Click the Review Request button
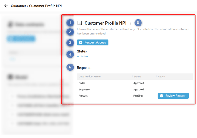This screenshot has width=197, height=138. click(173, 96)
